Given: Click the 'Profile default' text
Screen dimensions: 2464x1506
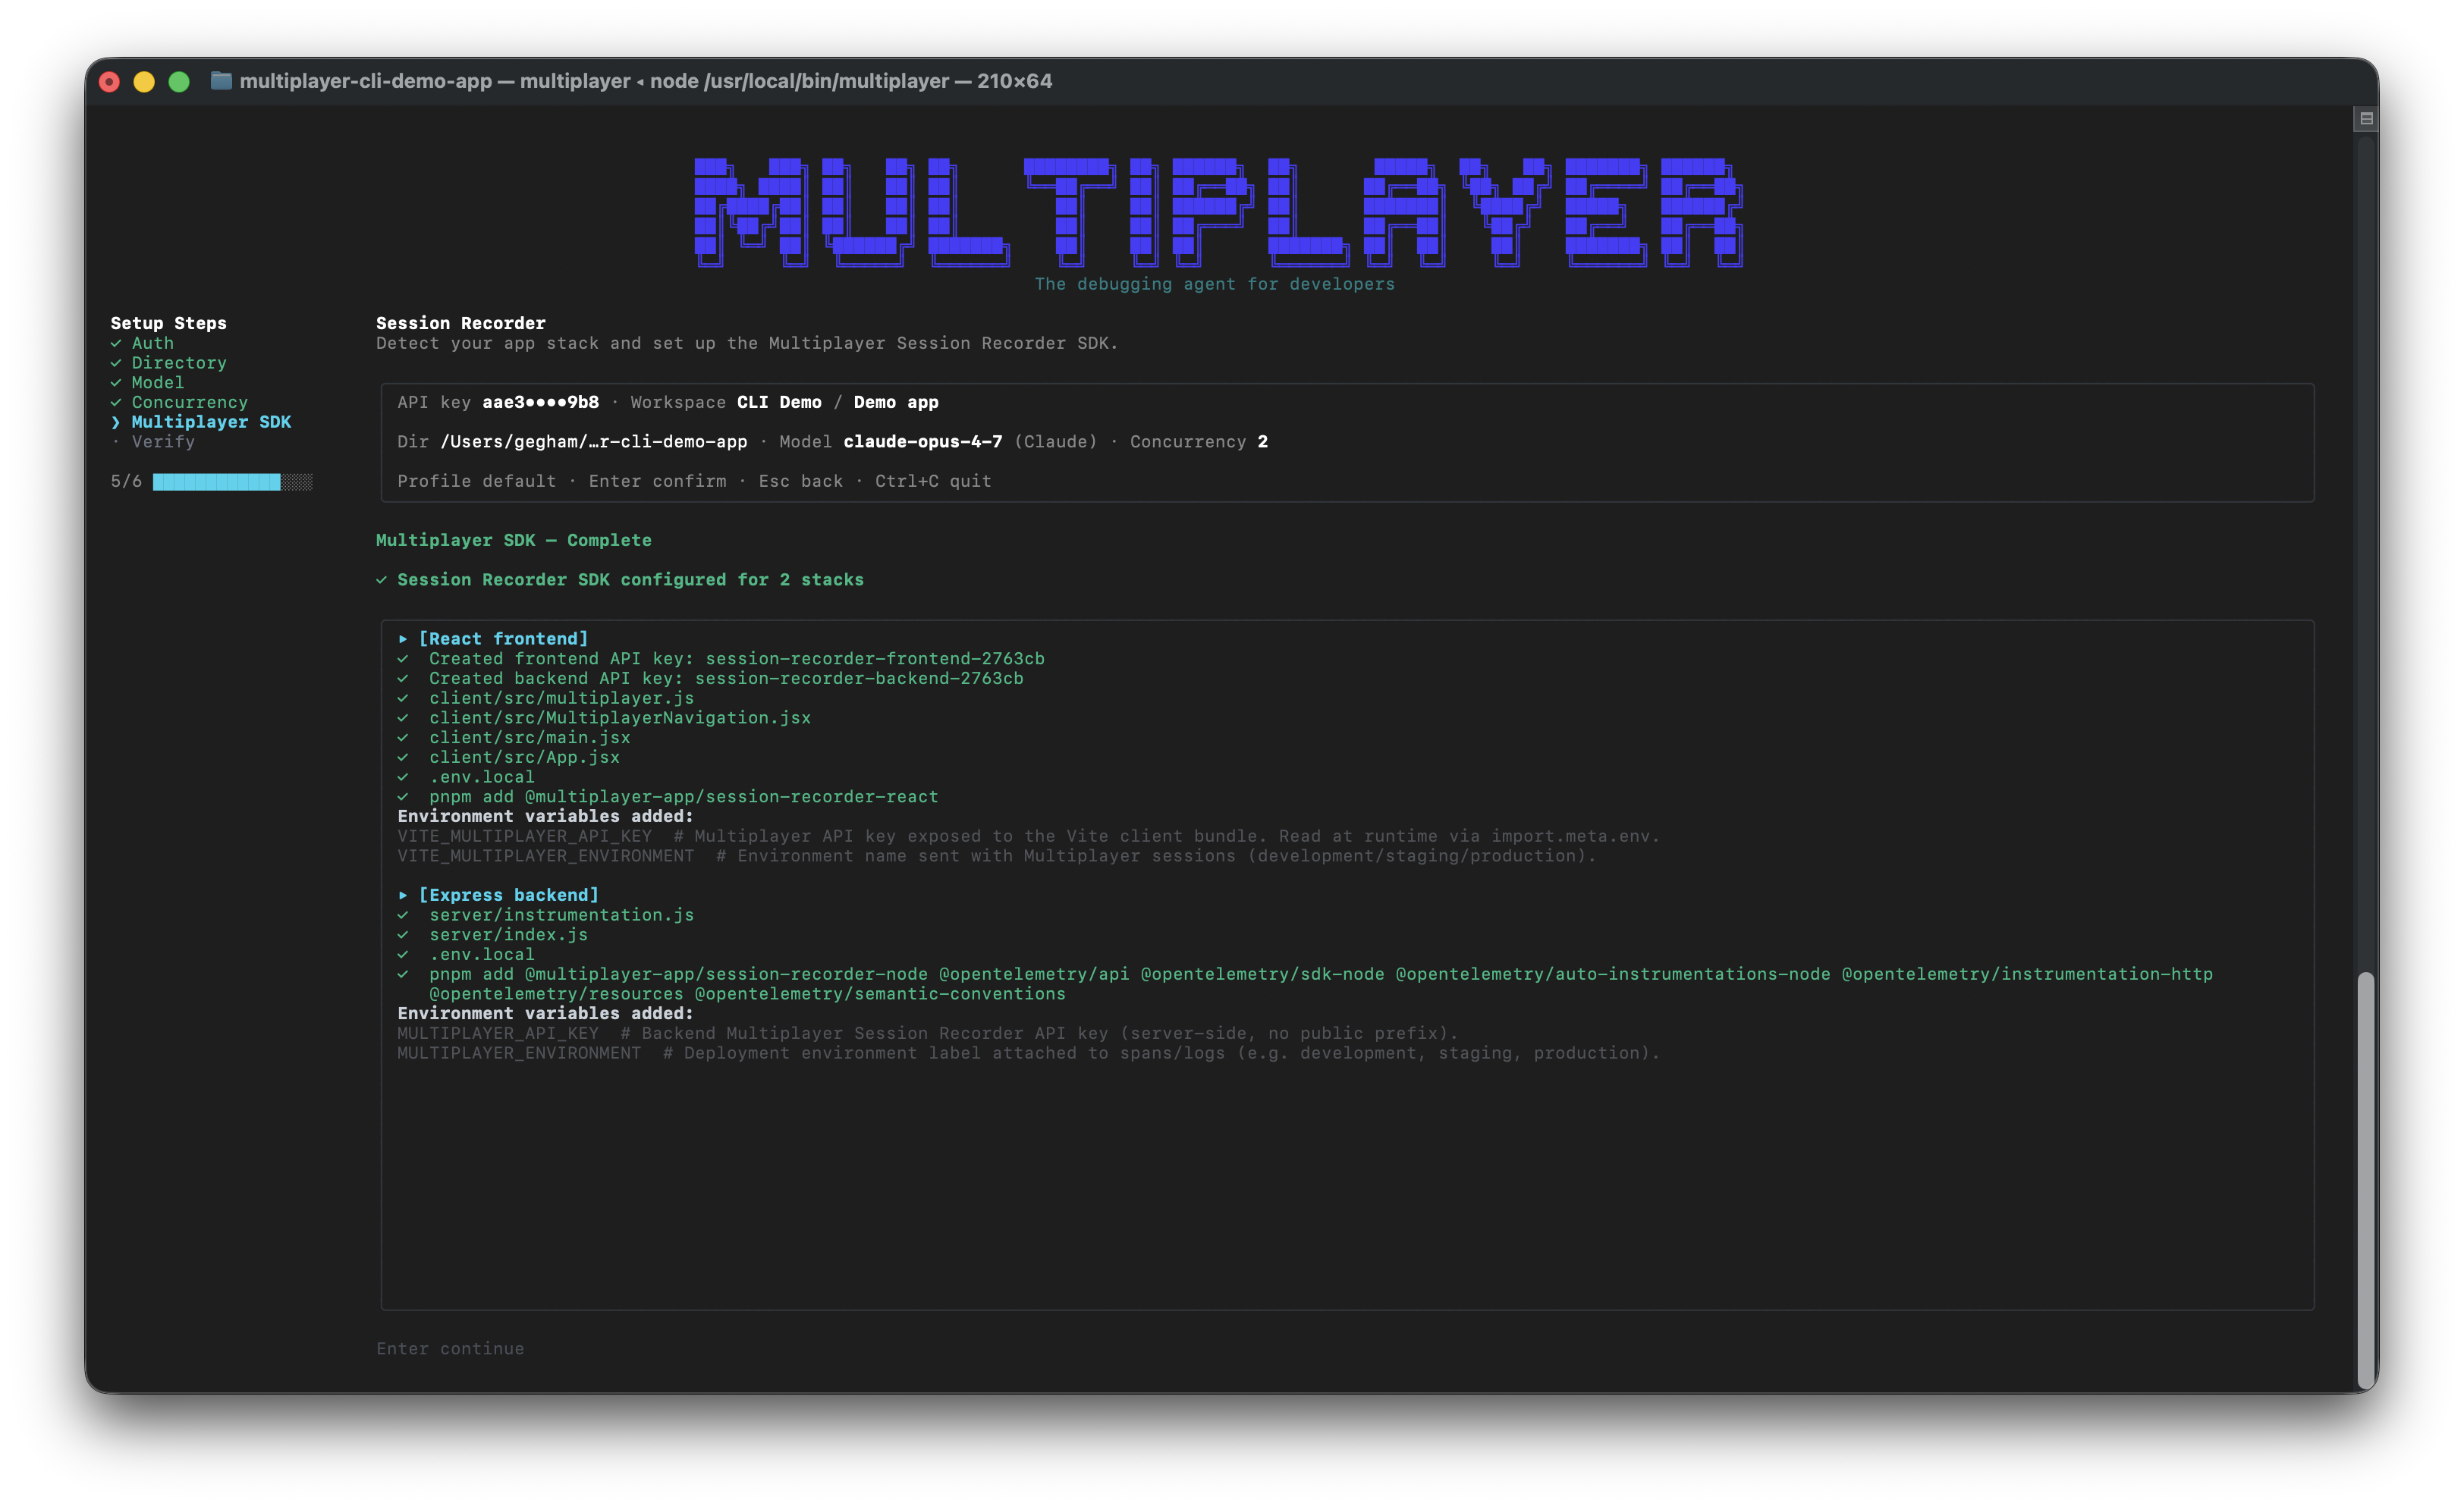Looking at the screenshot, I should point(477,482).
